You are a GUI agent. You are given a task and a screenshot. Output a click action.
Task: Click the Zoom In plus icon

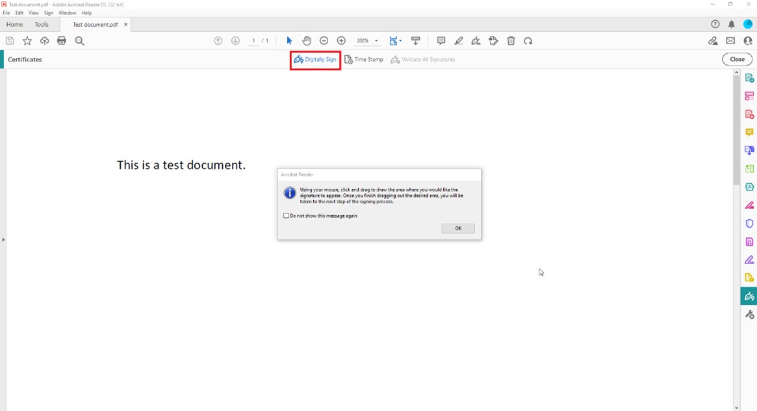click(x=341, y=40)
